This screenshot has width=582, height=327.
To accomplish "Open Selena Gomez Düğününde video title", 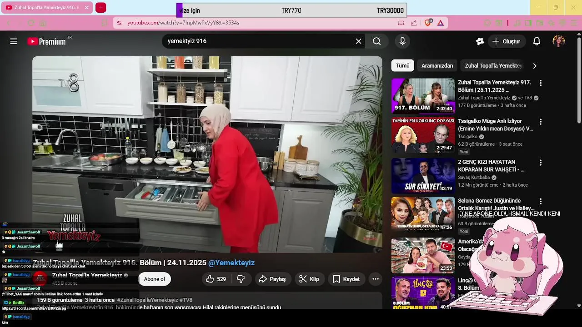I will pyautogui.click(x=496, y=204).
